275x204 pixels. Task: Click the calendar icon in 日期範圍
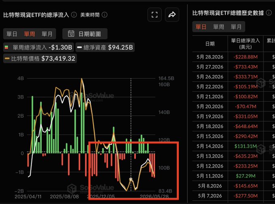pos(71,34)
